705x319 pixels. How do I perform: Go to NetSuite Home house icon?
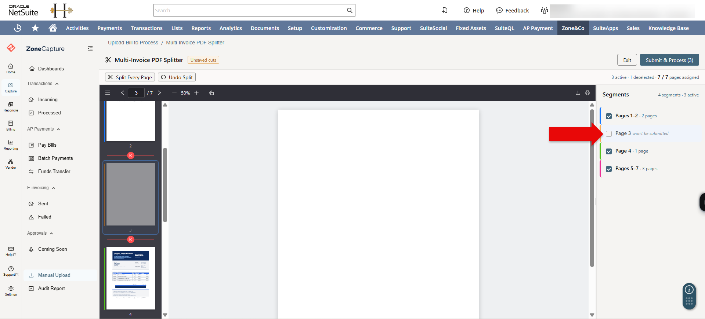coord(53,28)
